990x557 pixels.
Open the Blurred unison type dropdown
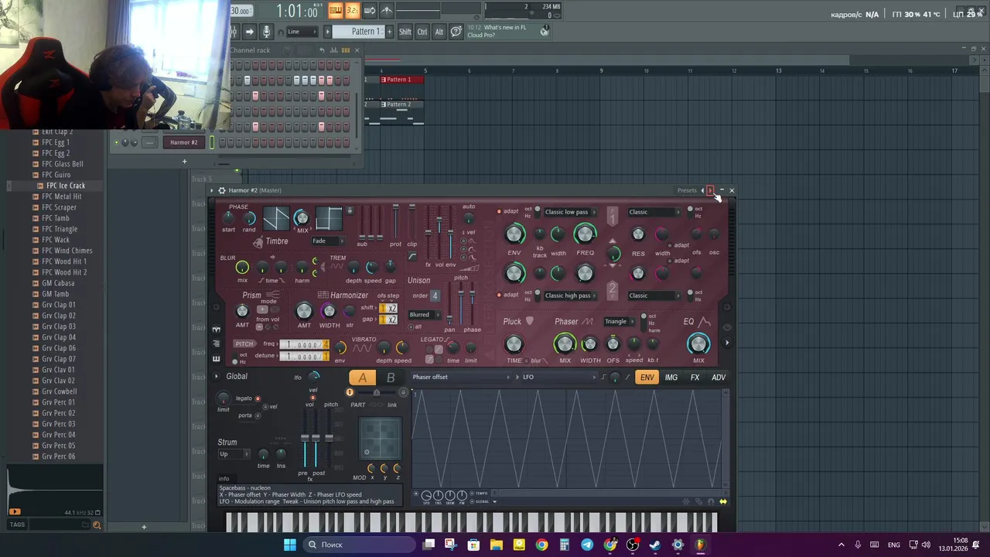tap(424, 315)
